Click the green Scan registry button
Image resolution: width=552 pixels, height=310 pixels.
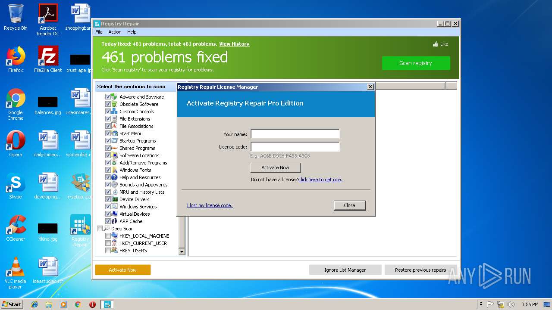[416, 63]
